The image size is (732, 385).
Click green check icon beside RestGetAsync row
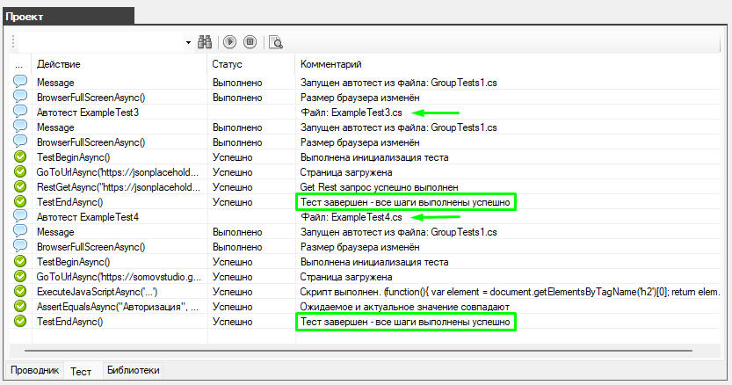click(20, 187)
